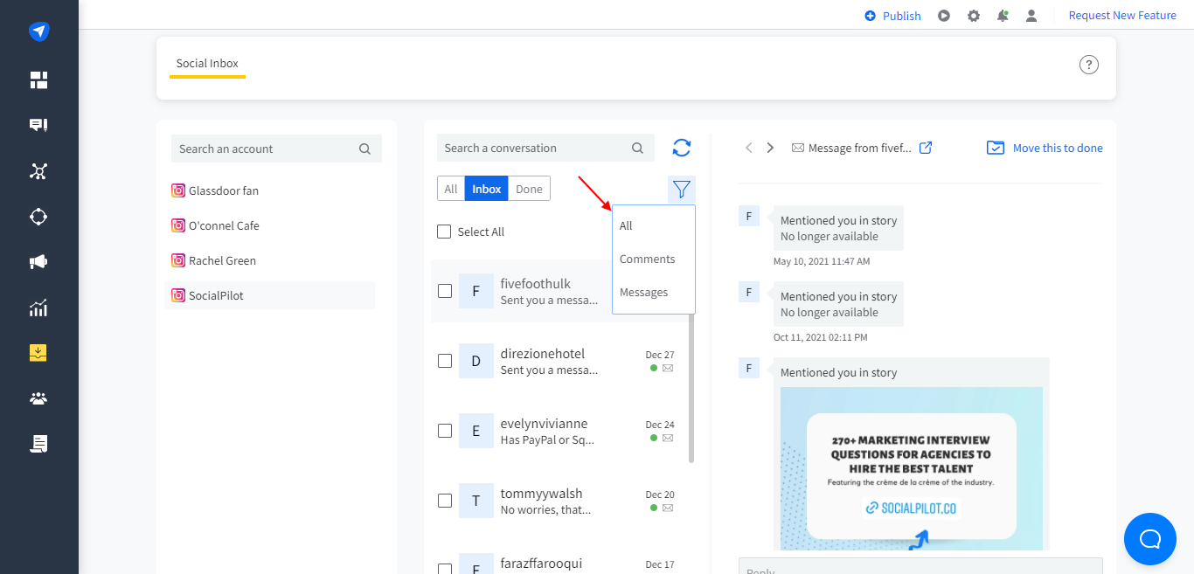1194x574 pixels.
Task: Tick the checkbox for tommyywalsh conversation
Action: (445, 501)
